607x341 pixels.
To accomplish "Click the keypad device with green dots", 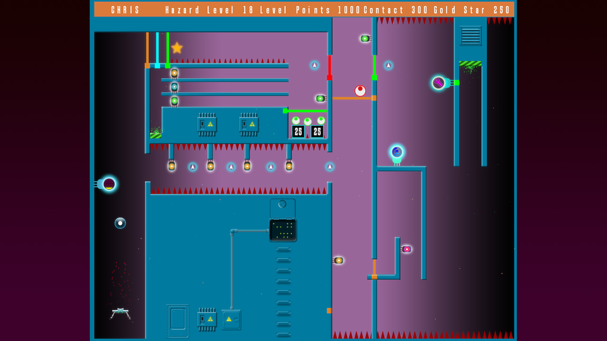I will click(x=283, y=230).
